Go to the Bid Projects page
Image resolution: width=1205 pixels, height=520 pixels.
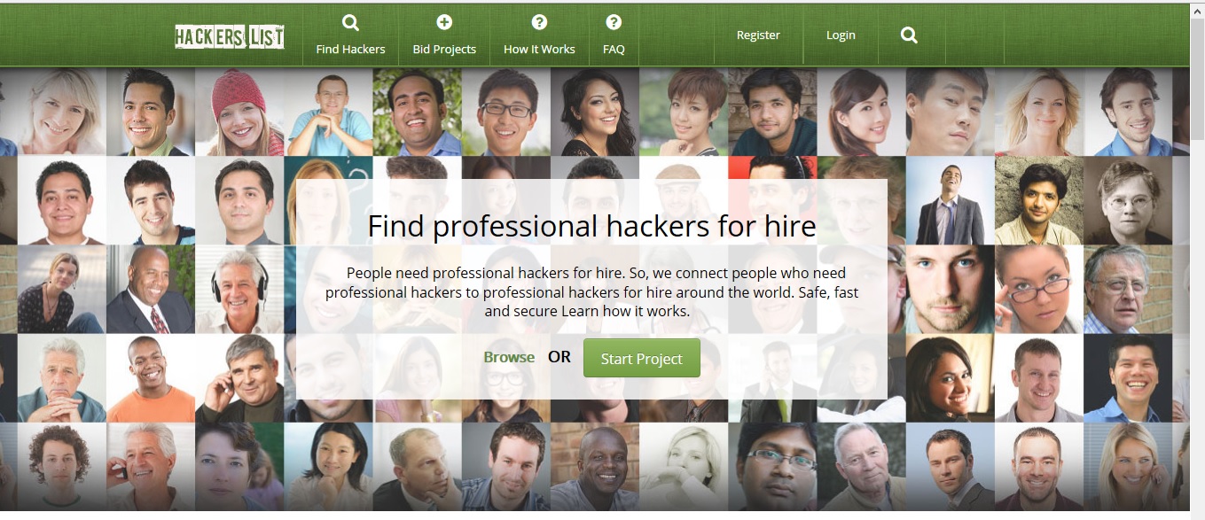[444, 50]
